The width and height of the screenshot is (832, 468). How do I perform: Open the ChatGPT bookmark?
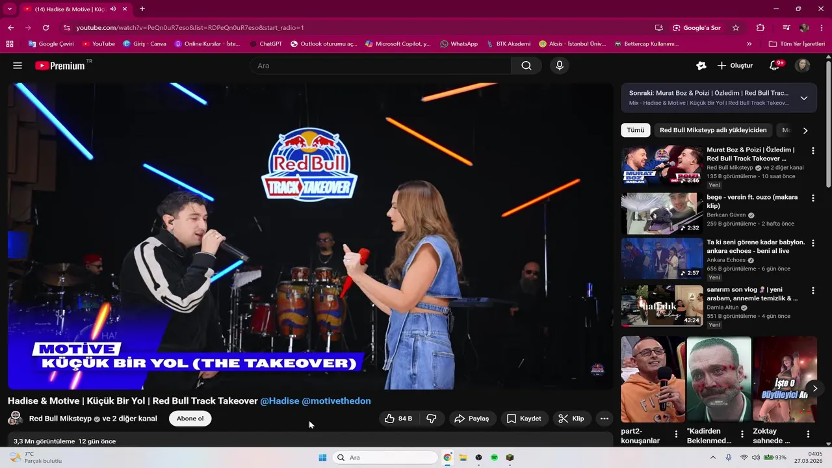[266, 44]
